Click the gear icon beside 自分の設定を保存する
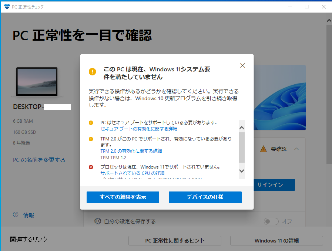Screen dimensions: 332x251 click(x=98, y=221)
